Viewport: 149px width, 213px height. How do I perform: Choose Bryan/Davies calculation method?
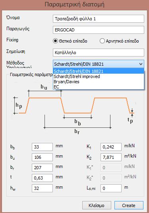(99, 82)
